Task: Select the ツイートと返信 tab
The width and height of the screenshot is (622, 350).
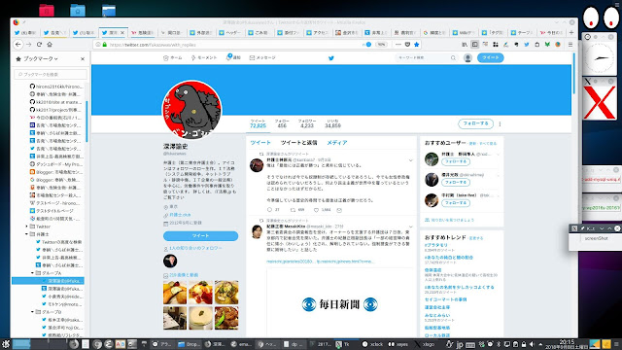Action: [298, 143]
